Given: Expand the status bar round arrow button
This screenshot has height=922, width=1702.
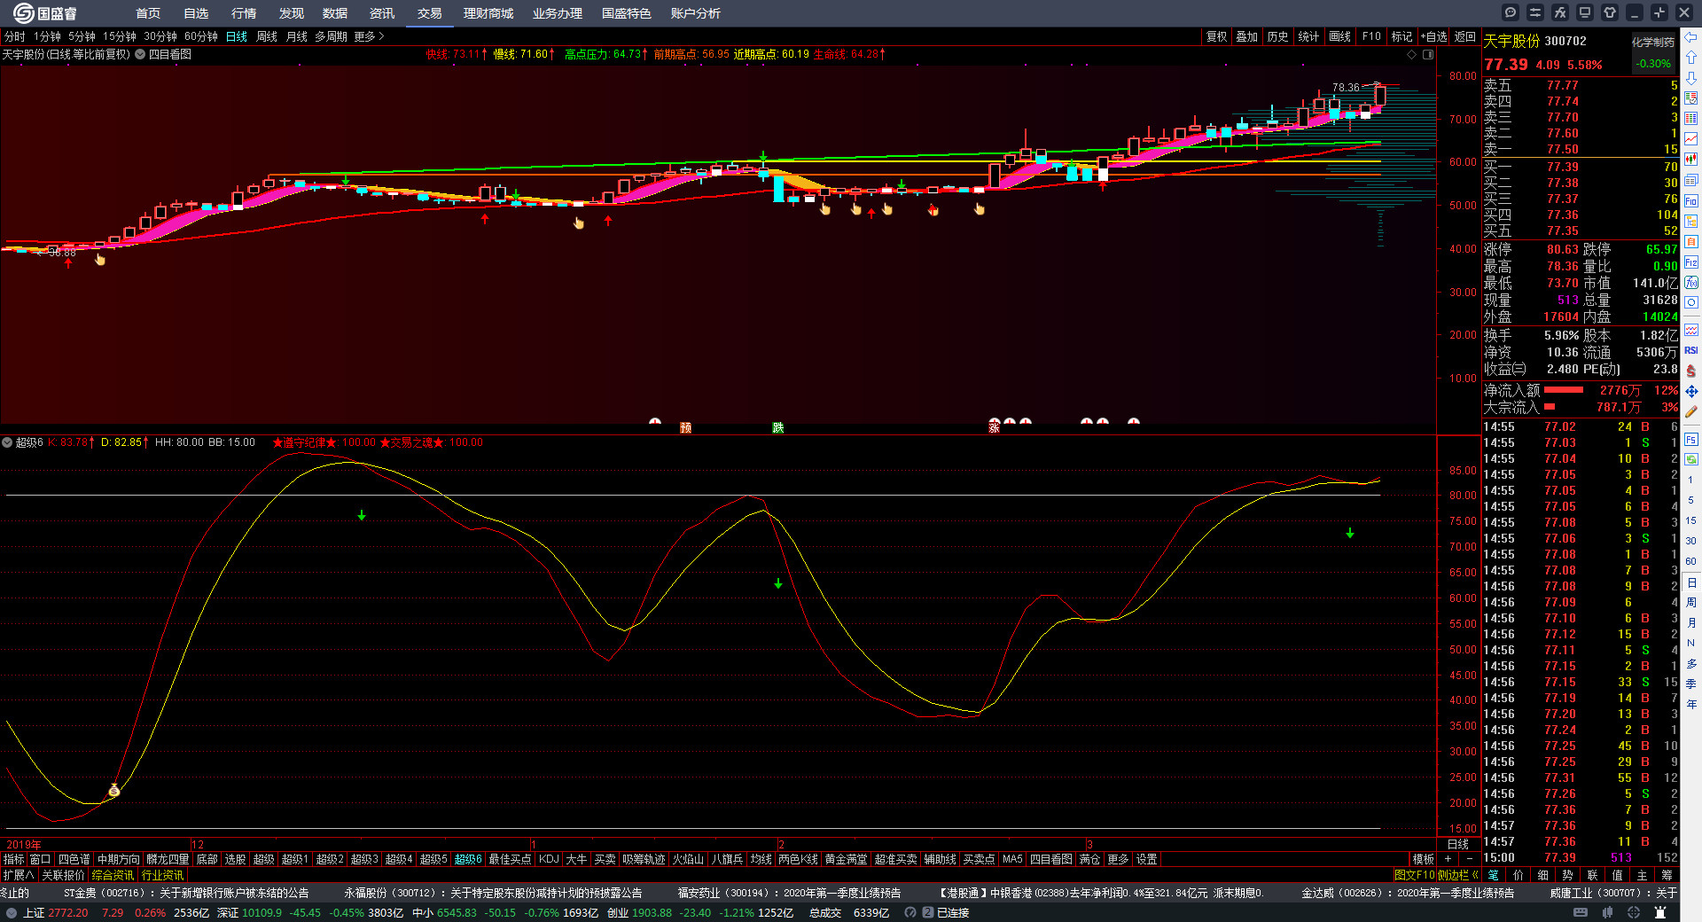Looking at the screenshot, I should (11, 912).
